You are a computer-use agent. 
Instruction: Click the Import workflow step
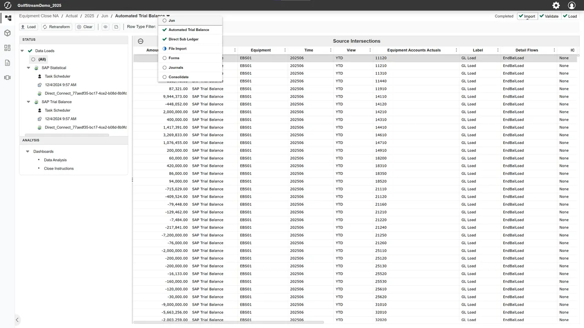pyautogui.click(x=527, y=16)
